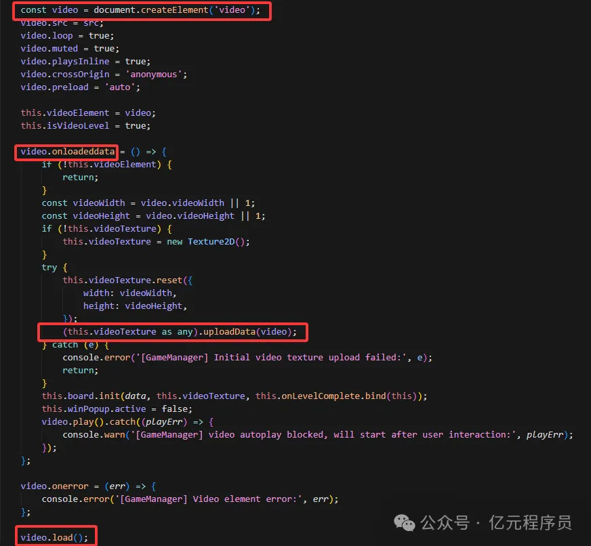The image size is (591, 546).
Task: Click the line 'video.loop = true;'
Action: (x=67, y=36)
